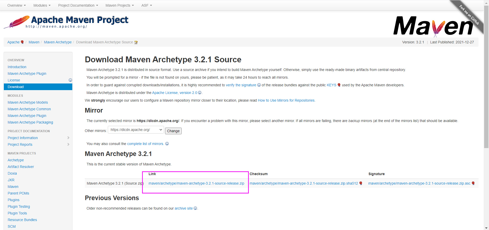Click the feather icon next to KEYS
489x230 pixels.
(x=339, y=85)
